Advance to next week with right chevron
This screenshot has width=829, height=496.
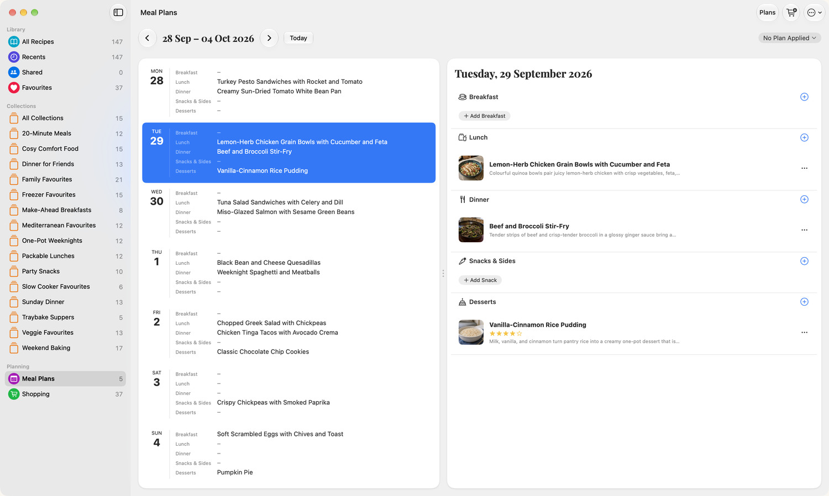269,38
